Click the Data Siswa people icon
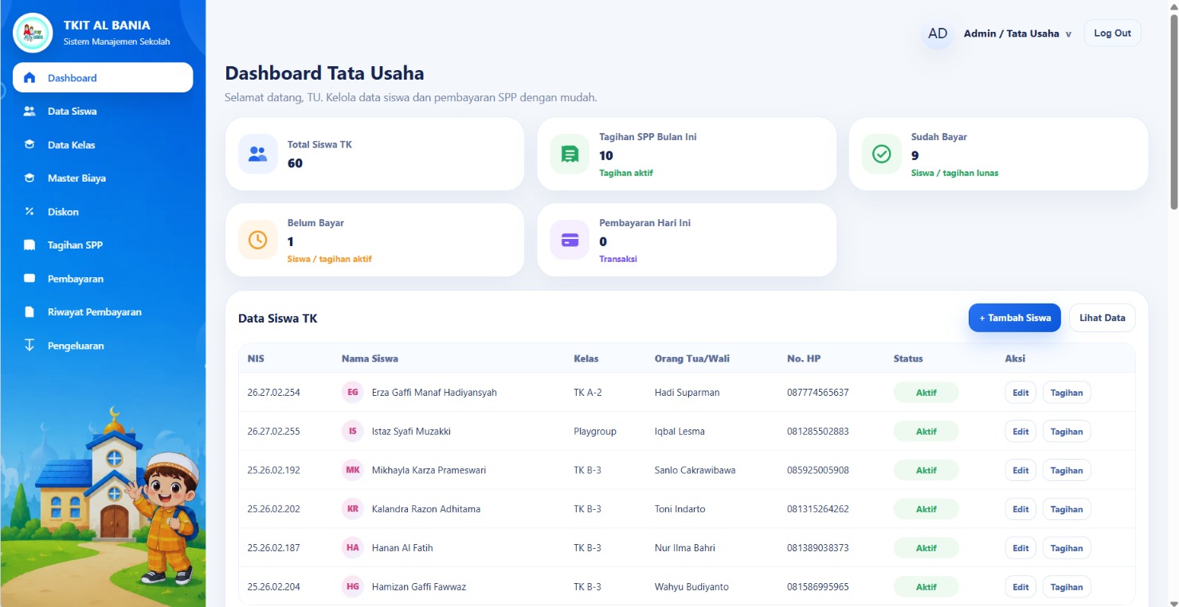The width and height of the screenshot is (1179, 607). point(29,112)
